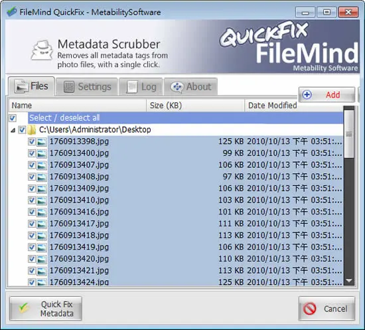Click the Select / deselect all row text

coord(64,118)
